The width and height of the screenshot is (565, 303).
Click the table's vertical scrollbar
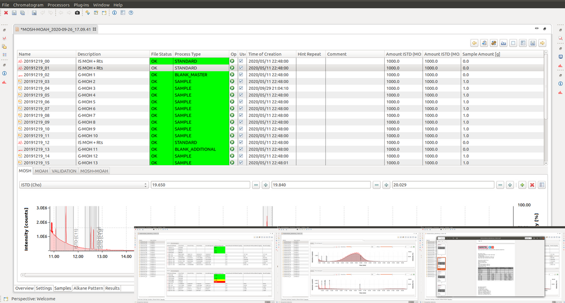coord(546,86)
